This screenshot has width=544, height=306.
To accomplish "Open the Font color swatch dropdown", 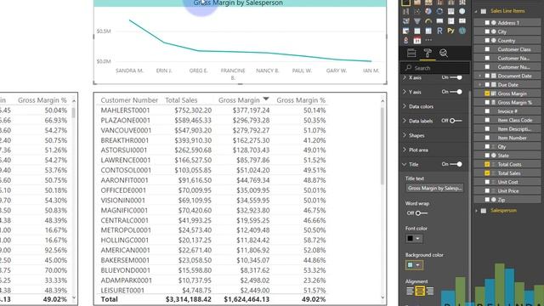I will tap(414, 238).
